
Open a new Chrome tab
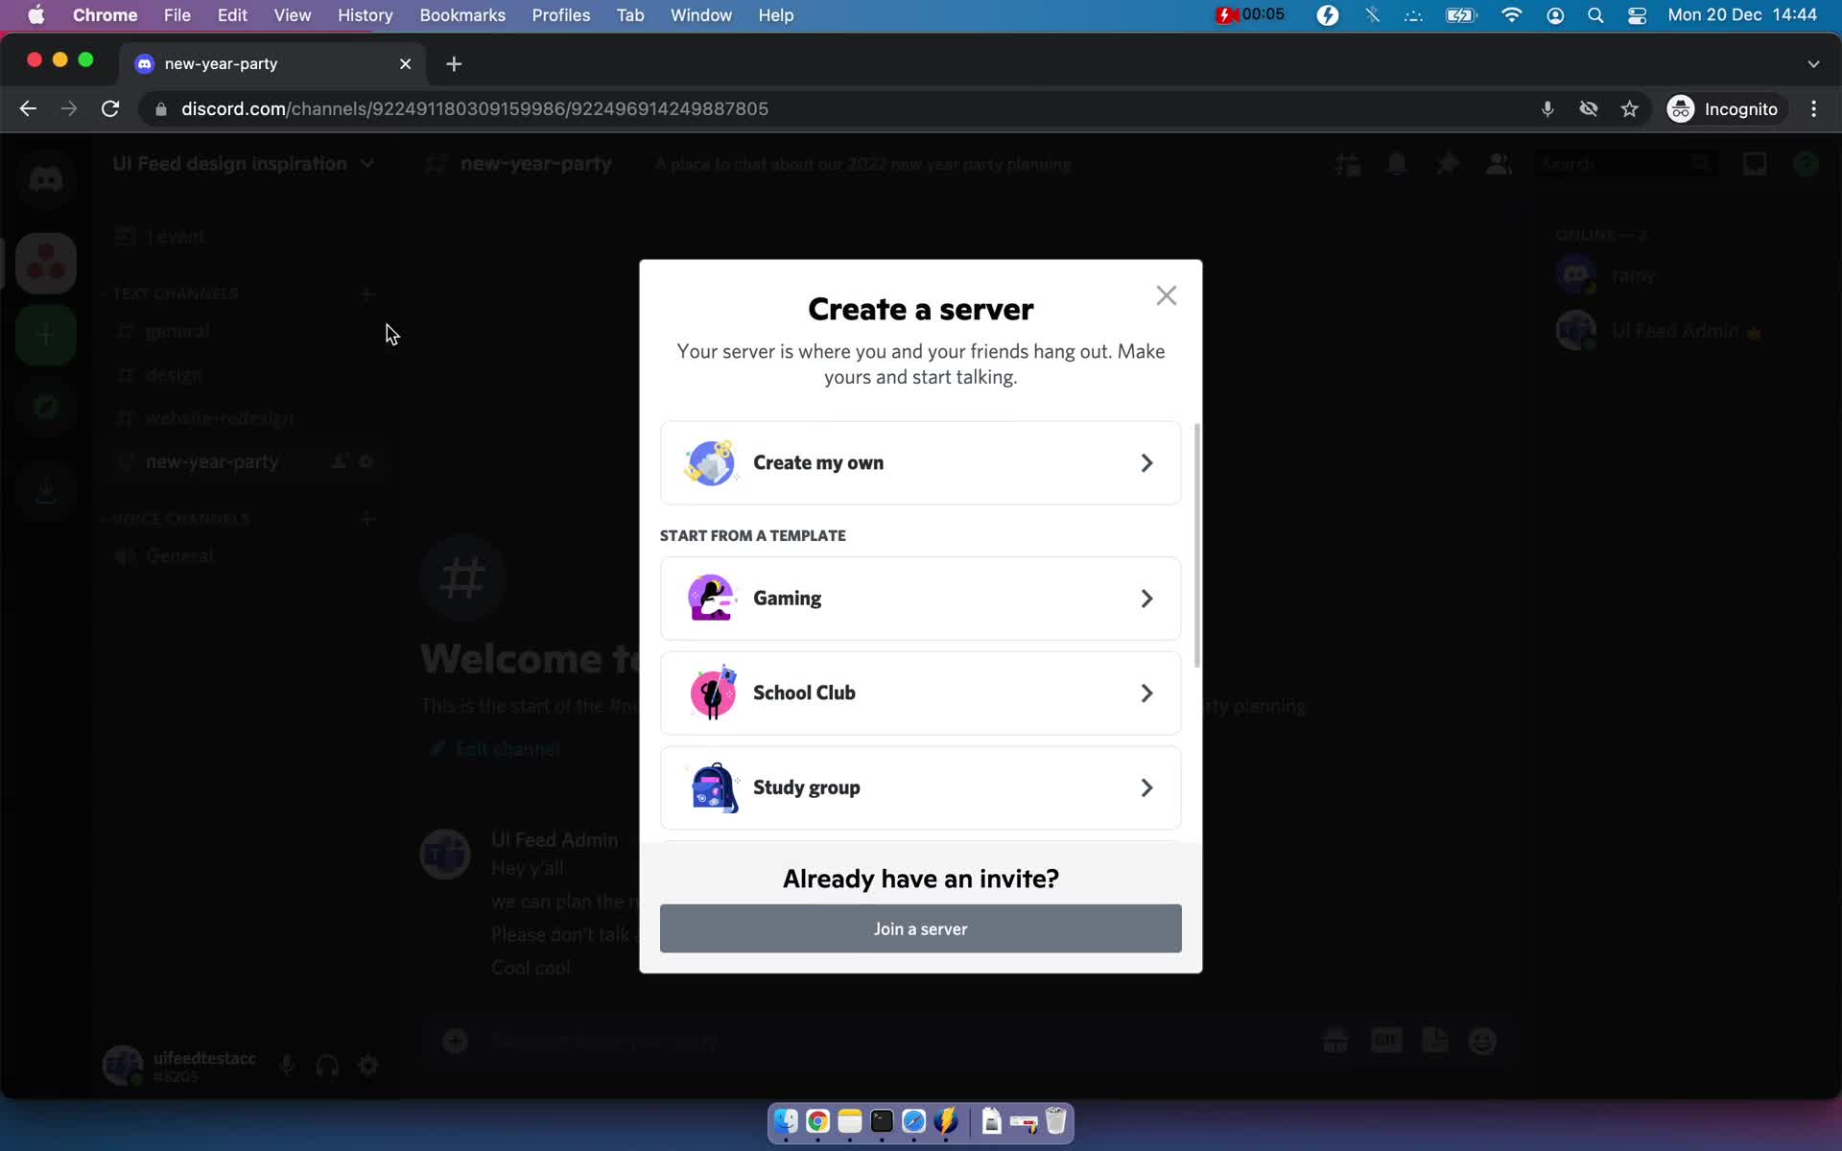click(x=454, y=63)
